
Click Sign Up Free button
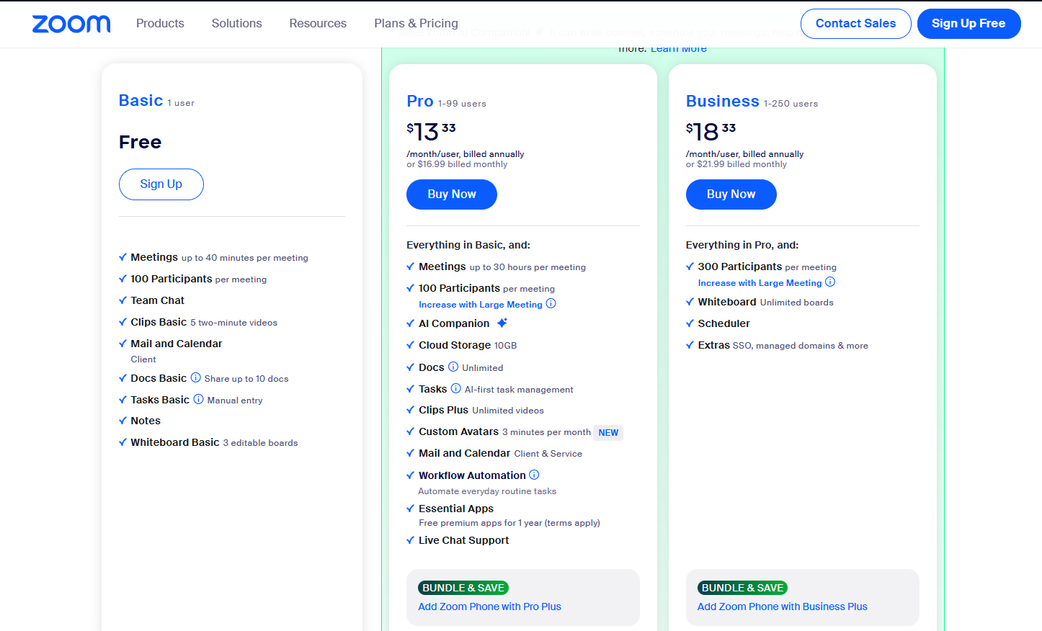[x=968, y=24]
